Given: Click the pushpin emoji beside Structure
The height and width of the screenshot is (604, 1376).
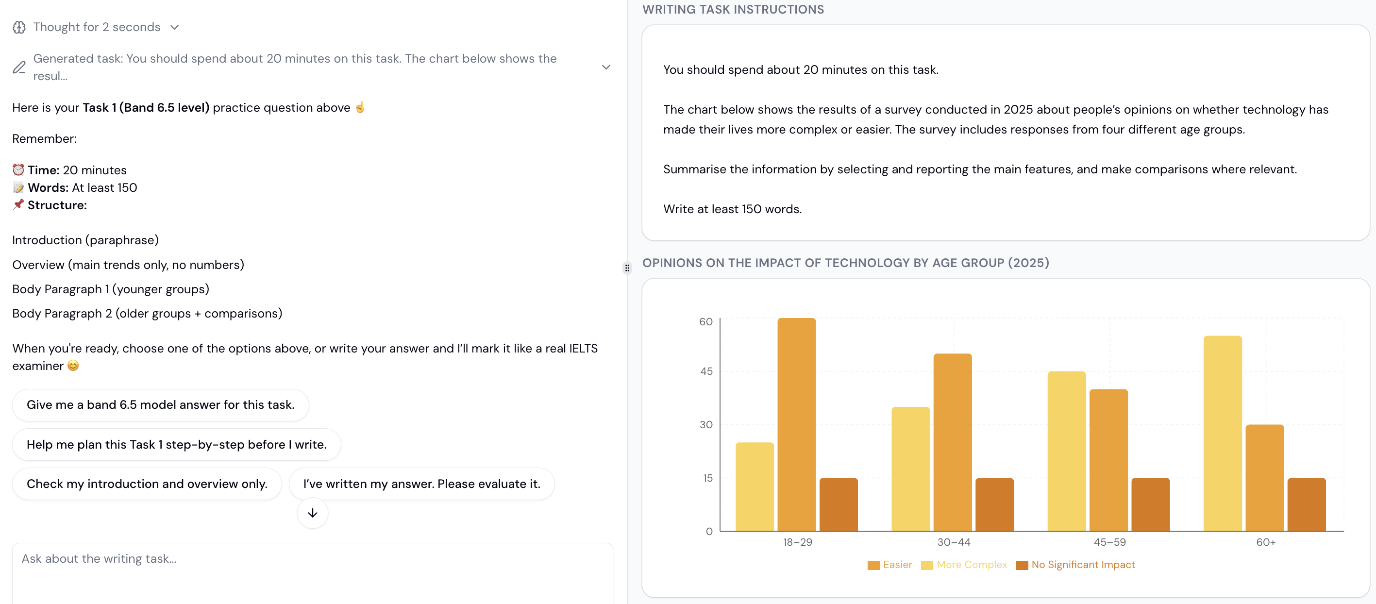Looking at the screenshot, I should (19, 205).
